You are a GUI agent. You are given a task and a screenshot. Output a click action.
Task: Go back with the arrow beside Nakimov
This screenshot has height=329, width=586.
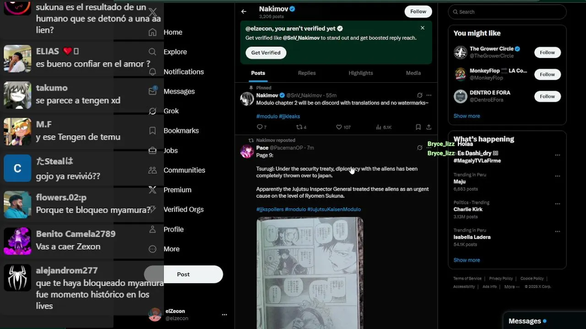pyautogui.click(x=244, y=11)
